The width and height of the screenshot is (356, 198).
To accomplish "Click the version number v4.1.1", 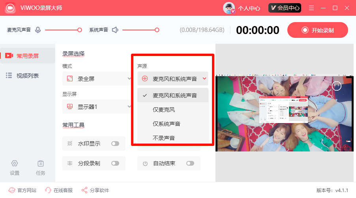I will point(342,190).
